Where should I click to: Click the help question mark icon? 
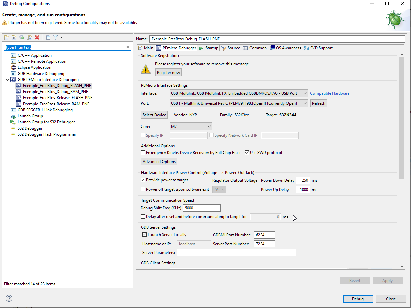point(9,298)
